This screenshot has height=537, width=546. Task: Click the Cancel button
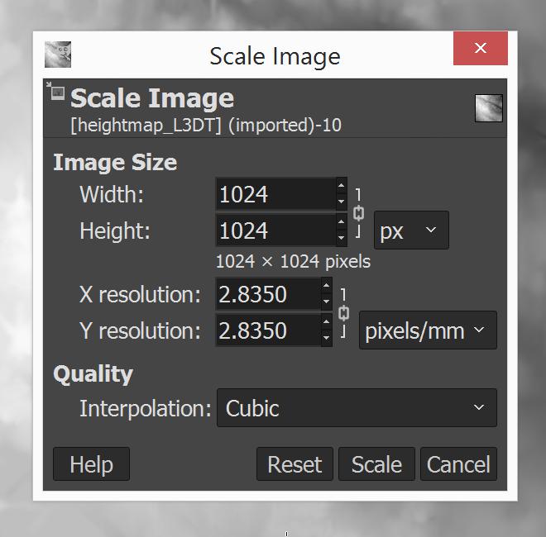coord(458,464)
